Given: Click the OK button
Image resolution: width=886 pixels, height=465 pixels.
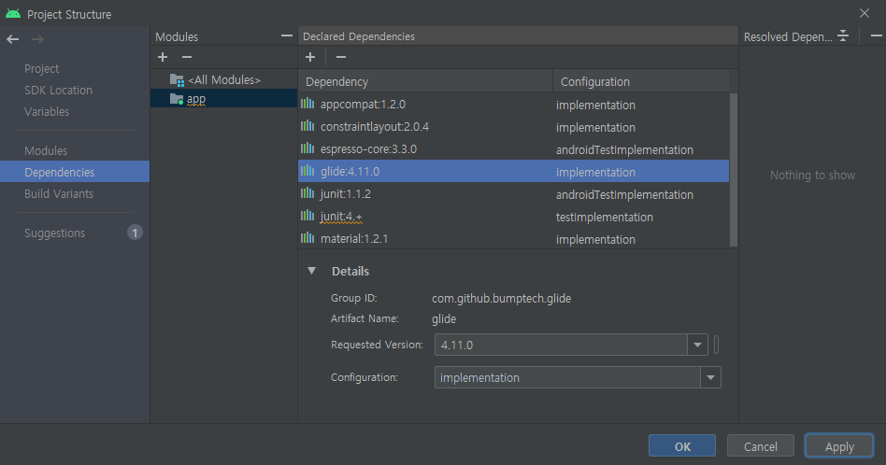Looking at the screenshot, I should (682, 446).
